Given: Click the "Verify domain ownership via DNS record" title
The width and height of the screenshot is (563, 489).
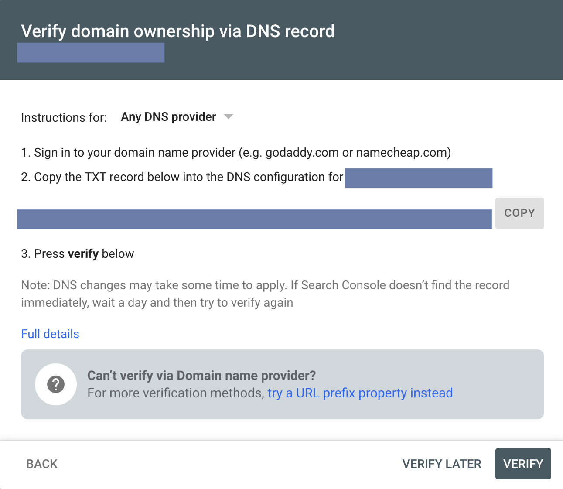Looking at the screenshot, I should tap(177, 31).
